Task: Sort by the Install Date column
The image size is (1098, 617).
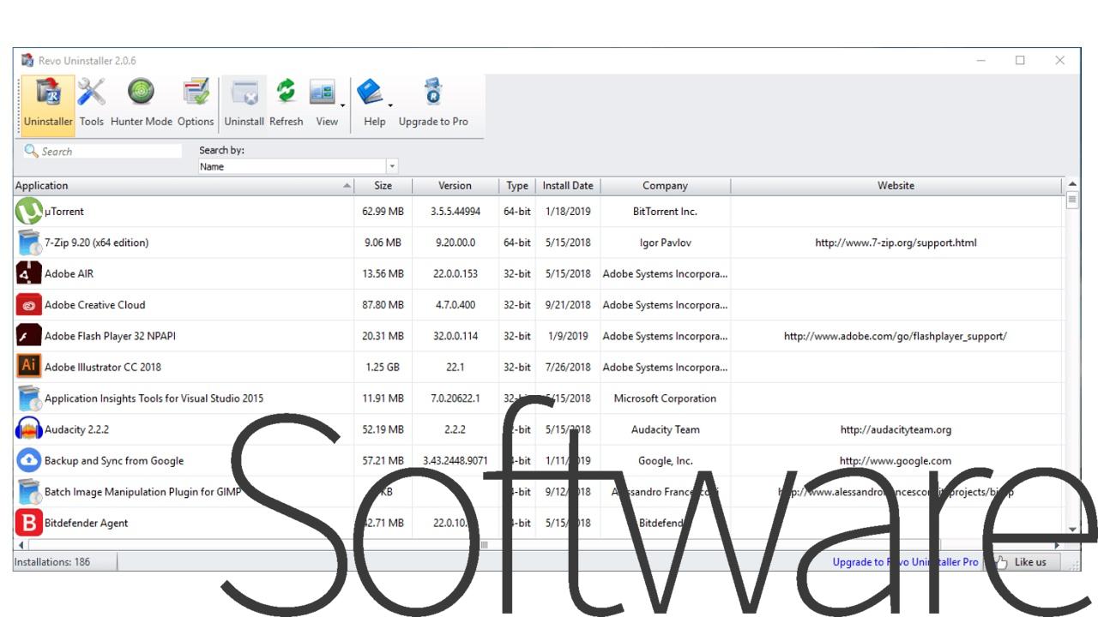Action: pyautogui.click(x=568, y=186)
